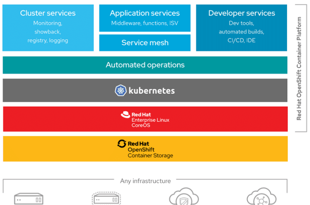Viewport: 310px width, 205px height.
Task: Click the Automated operations bar
Action: 145,65
